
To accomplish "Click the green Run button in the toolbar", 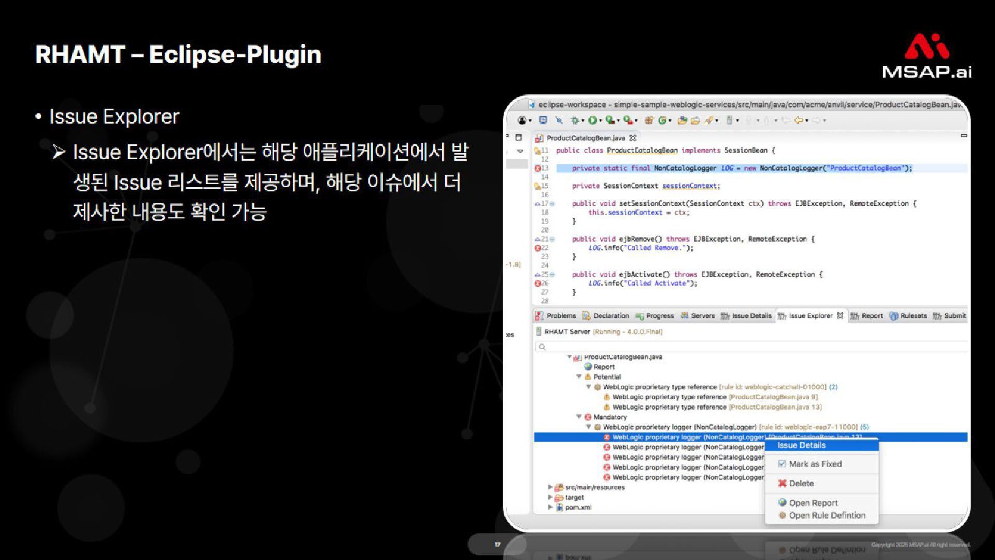I will [592, 120].
